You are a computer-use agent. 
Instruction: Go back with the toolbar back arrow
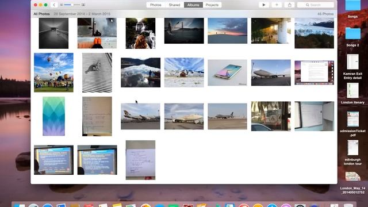pyautogui.click(x=54, y=5)
